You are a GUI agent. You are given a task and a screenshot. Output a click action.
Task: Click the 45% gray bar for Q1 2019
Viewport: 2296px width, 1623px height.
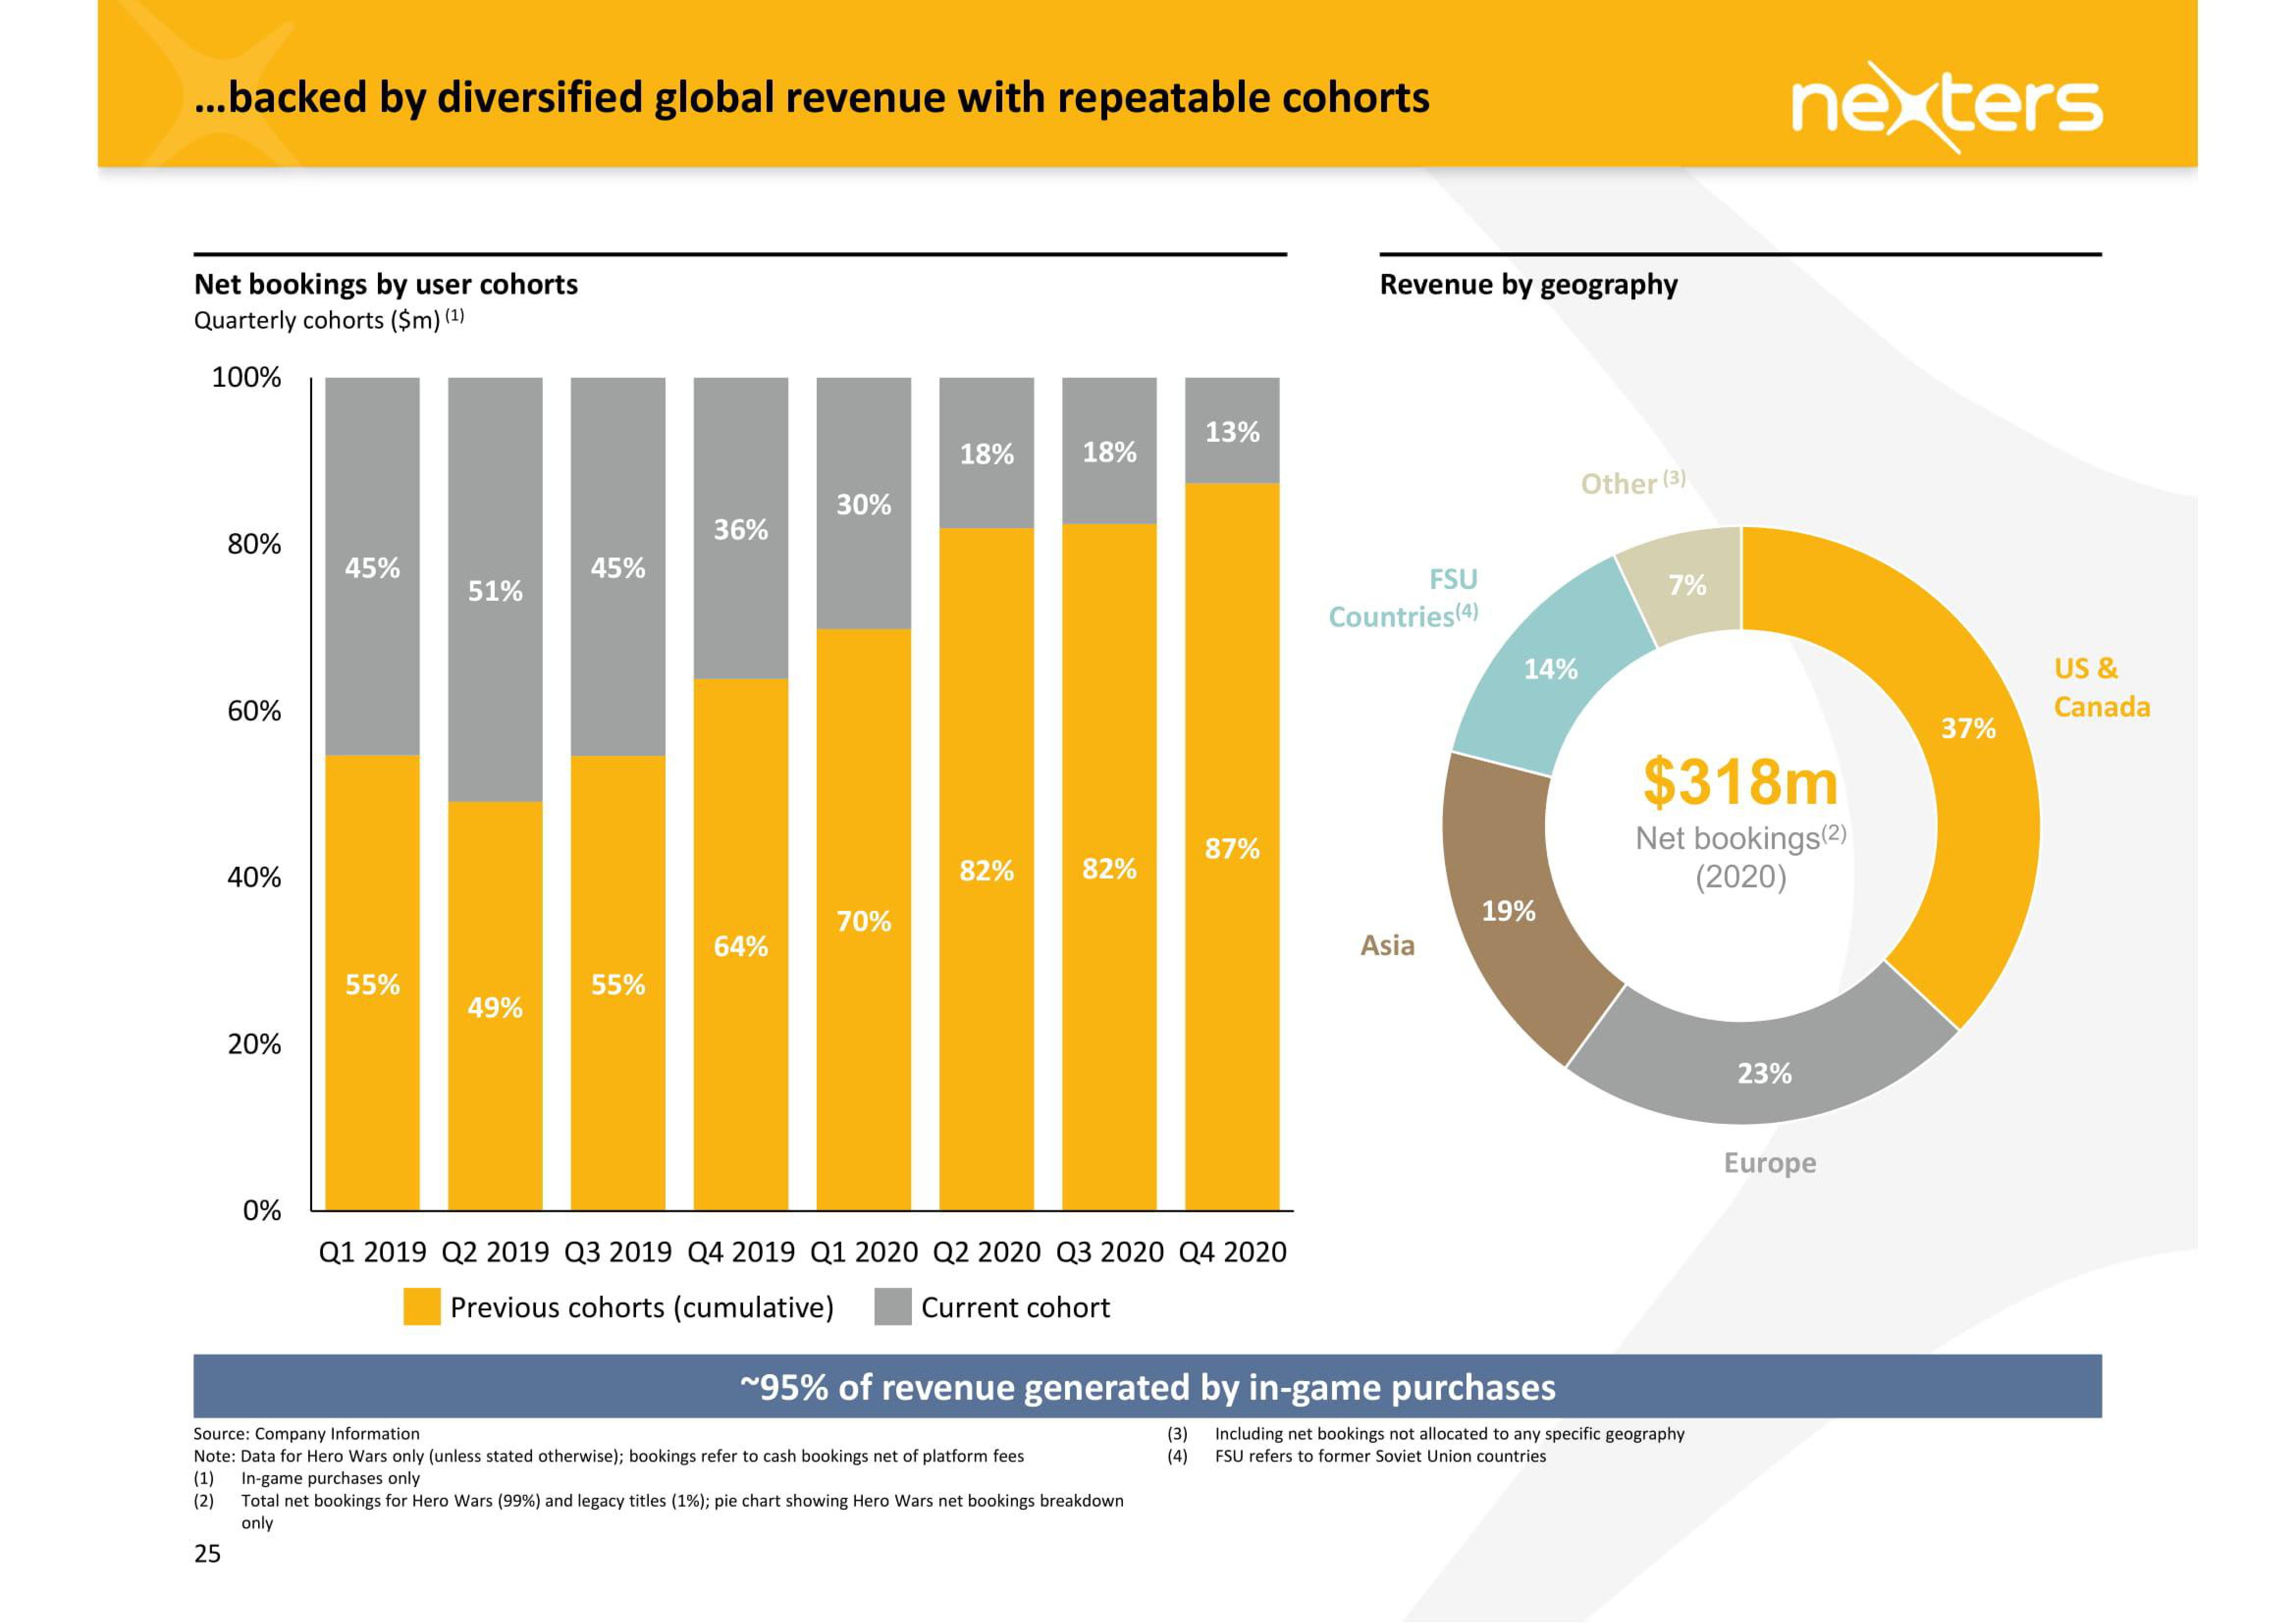(372, 567)
